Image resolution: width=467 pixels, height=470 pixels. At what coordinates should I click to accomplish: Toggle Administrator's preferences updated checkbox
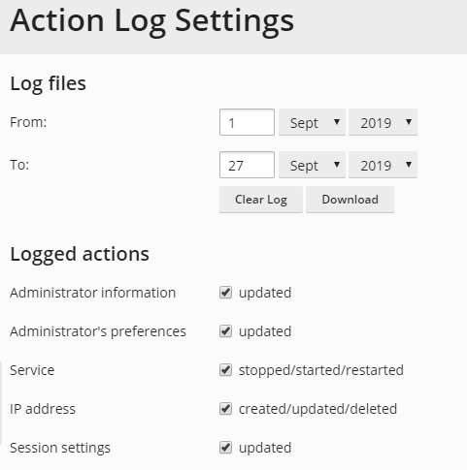pyautogui.click(x=225, y=331)
